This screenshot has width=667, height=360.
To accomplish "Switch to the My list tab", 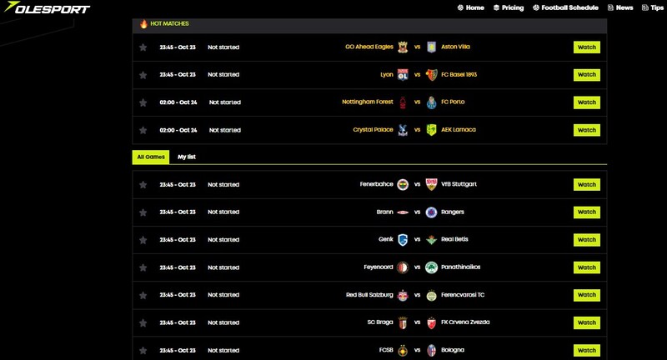I will click(187, 157).
